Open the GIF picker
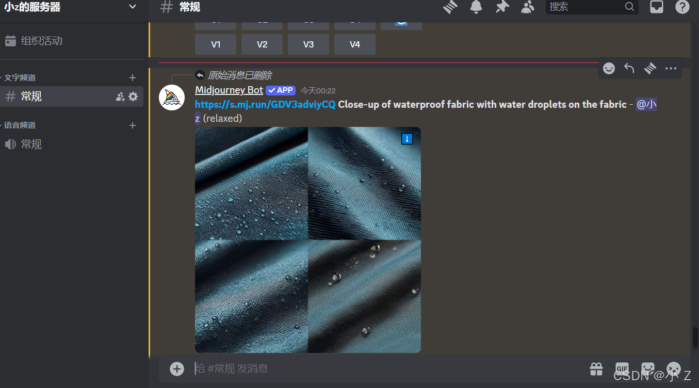This screenshot has height=388, width=699. (622, 369)
